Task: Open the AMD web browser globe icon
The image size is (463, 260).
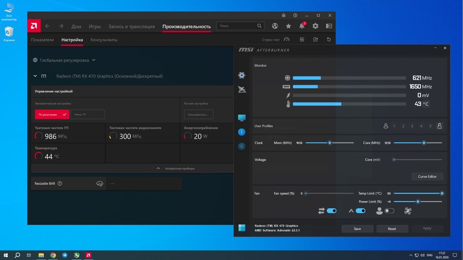Action: (275, 26)
